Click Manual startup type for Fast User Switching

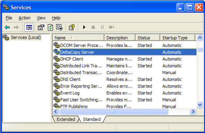(169, 100)
